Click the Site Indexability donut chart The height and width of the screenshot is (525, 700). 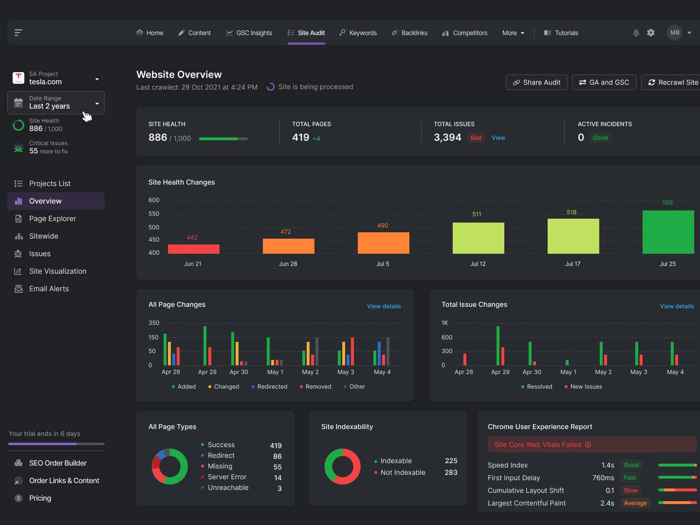343,467
